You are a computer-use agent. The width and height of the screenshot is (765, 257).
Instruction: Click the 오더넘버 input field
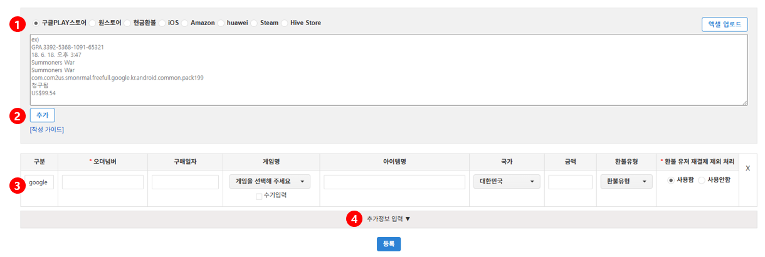[x=102, y=182]
